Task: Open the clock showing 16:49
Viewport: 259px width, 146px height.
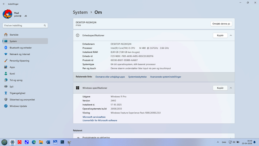Action: [x=247, y=142]
